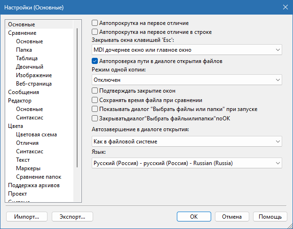Open Сравнение папок colors page
This screenshot has width=293, height=229.
[39, 177]
